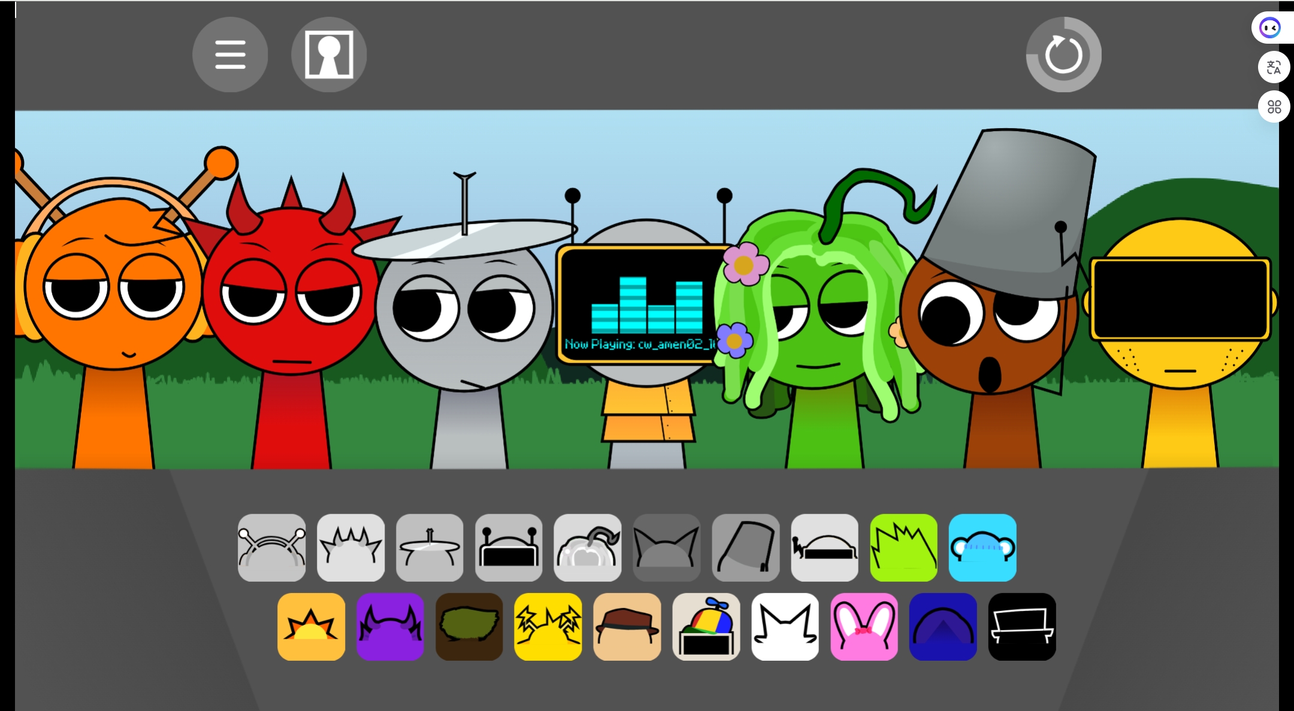
Task: Choose the orange sun icon
Action: (x=311, y=627)
